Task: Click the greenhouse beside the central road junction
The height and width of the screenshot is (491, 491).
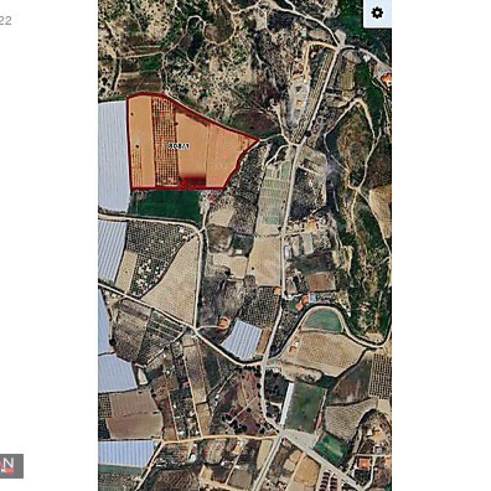Action: click(242, 340)
